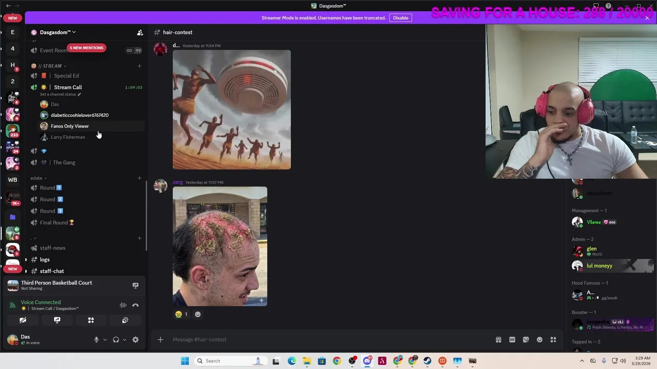Open the soundboard button

pos(125,320)
